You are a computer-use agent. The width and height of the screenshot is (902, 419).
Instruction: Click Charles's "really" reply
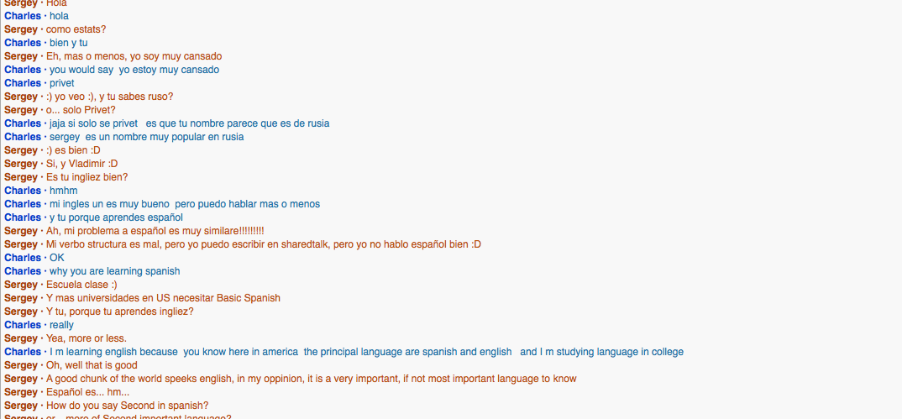click(61, 325)
